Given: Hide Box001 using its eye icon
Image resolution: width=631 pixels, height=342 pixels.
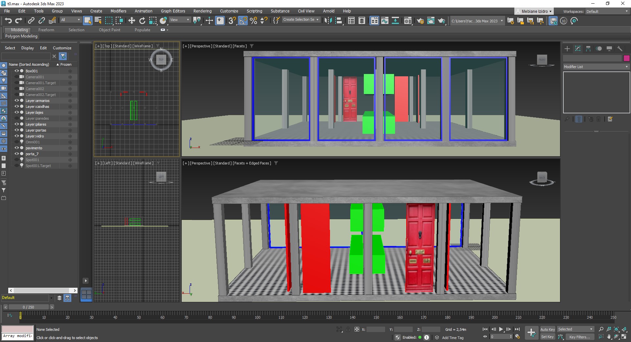Looking at the screenshot, I should pyautogui.click(x=16, y=71).
